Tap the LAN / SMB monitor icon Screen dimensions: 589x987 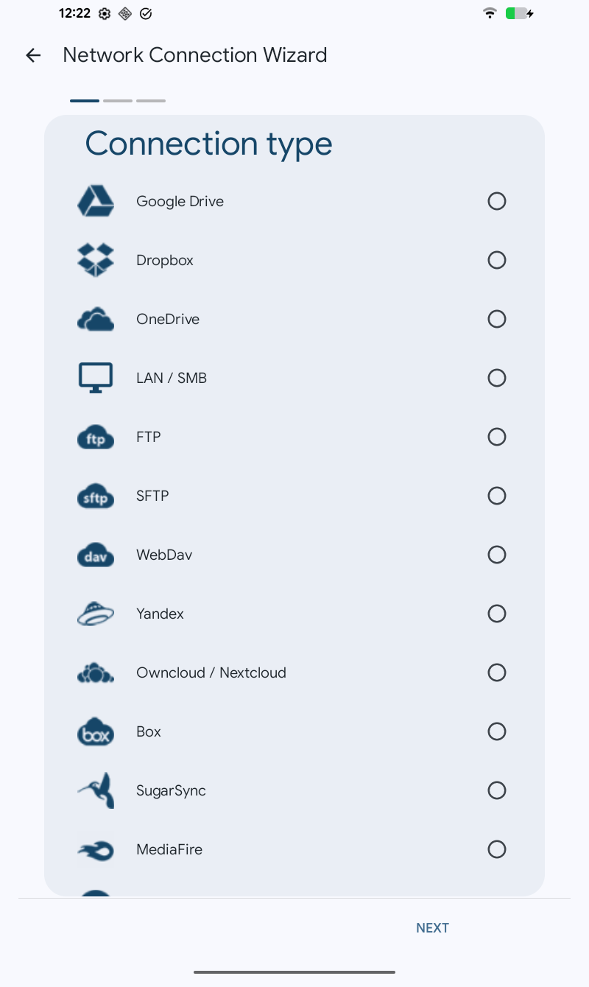tap(96, 378)
